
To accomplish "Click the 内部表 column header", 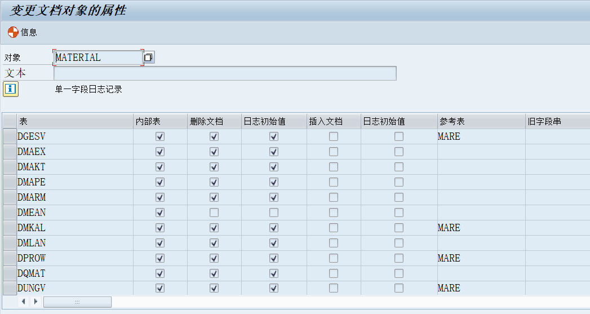I will 160,121.
